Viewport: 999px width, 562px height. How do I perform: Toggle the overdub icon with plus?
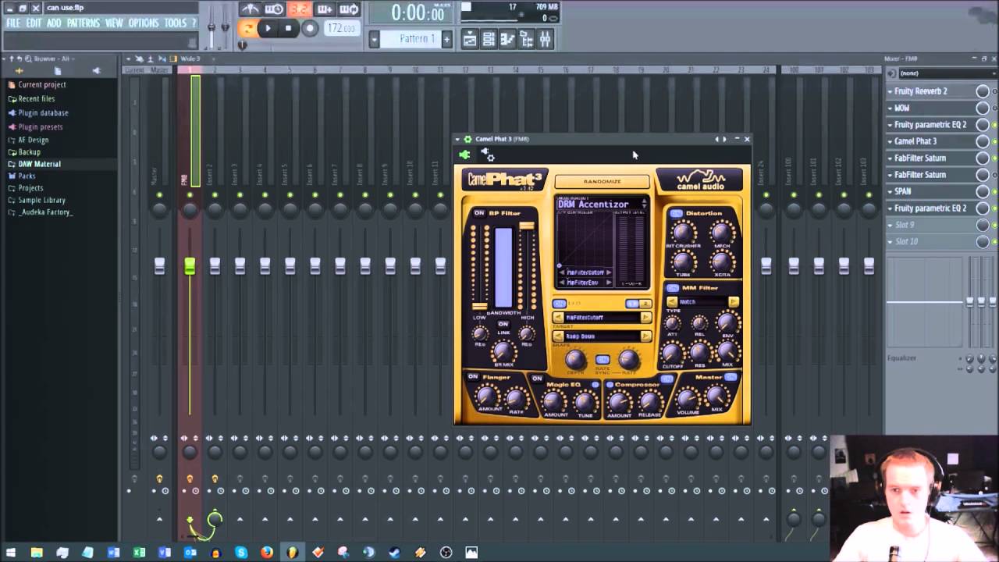(x=325, y=9)
